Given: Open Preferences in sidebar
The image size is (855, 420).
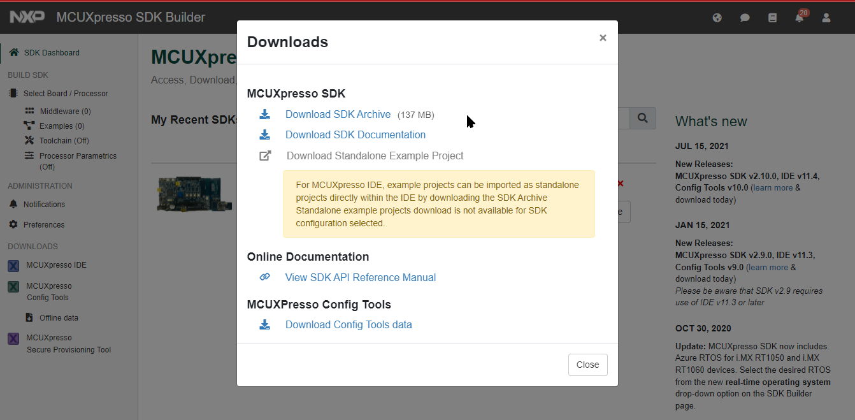Looking at the screenshot, I should (44, 225).
